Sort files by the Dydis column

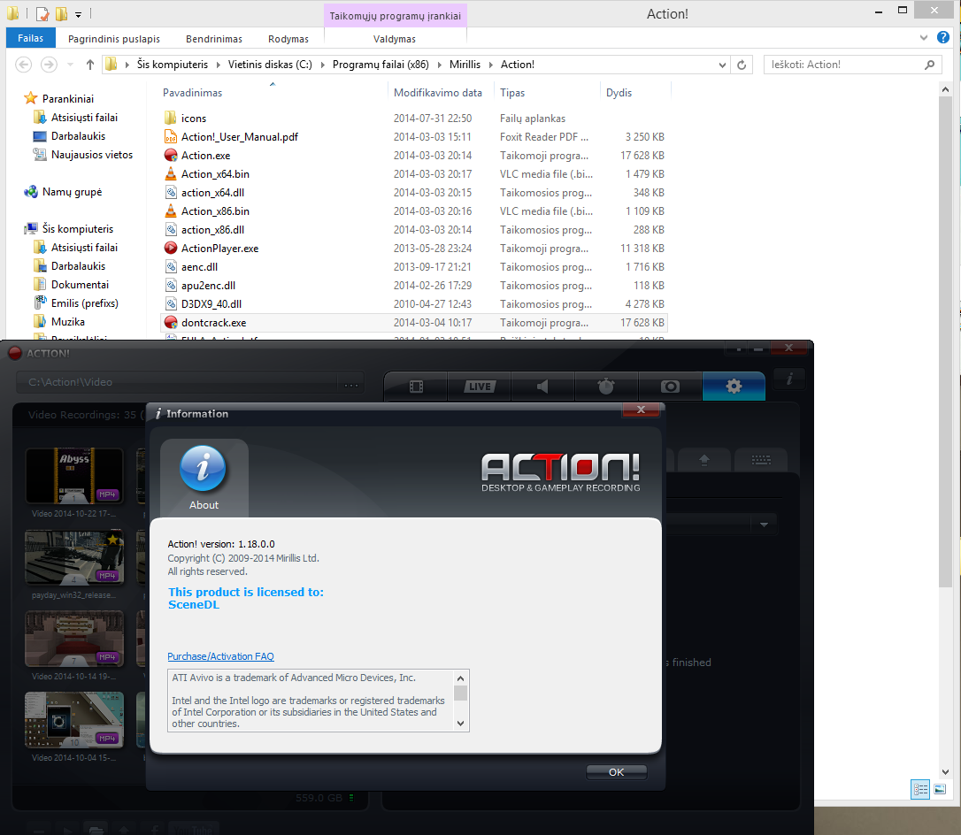(619, 93)
